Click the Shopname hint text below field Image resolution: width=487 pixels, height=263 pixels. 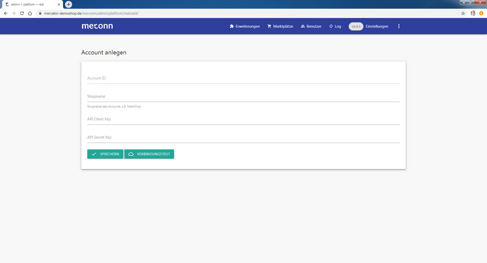(114, 107)
